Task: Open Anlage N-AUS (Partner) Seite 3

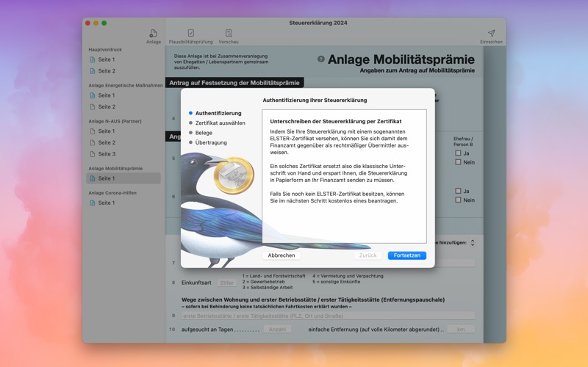Action: point(123,154)
